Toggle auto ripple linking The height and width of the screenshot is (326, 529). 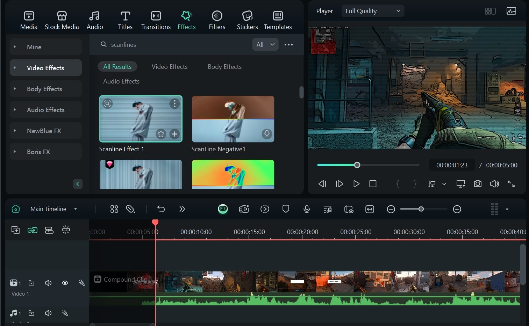pos(33,230)
